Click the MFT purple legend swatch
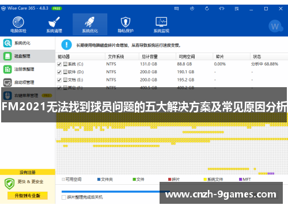288x209 pixels. (240, 180)
